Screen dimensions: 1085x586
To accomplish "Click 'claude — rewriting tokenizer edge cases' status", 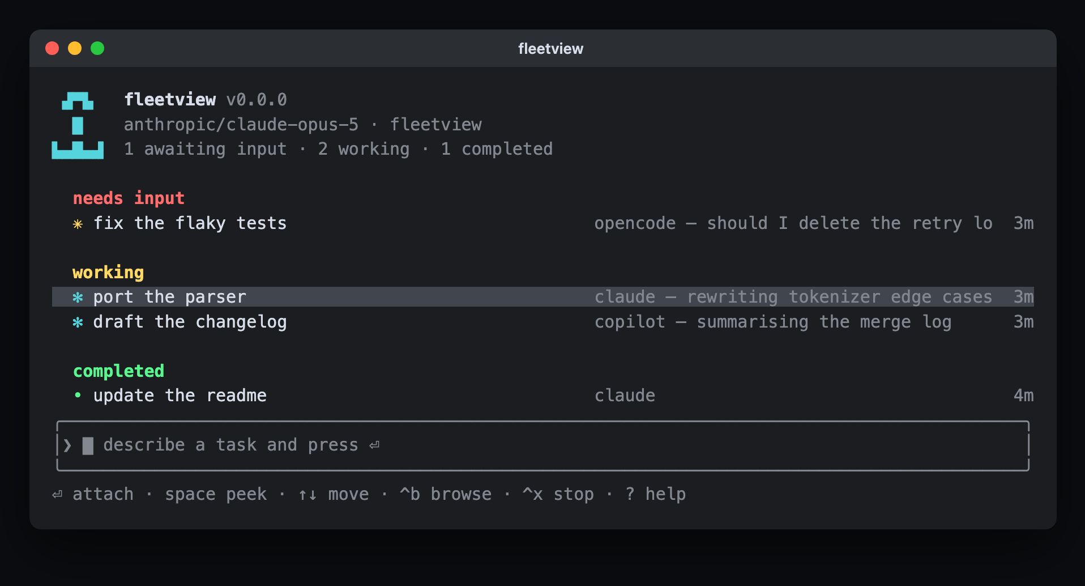I will [x=793, y=297].
